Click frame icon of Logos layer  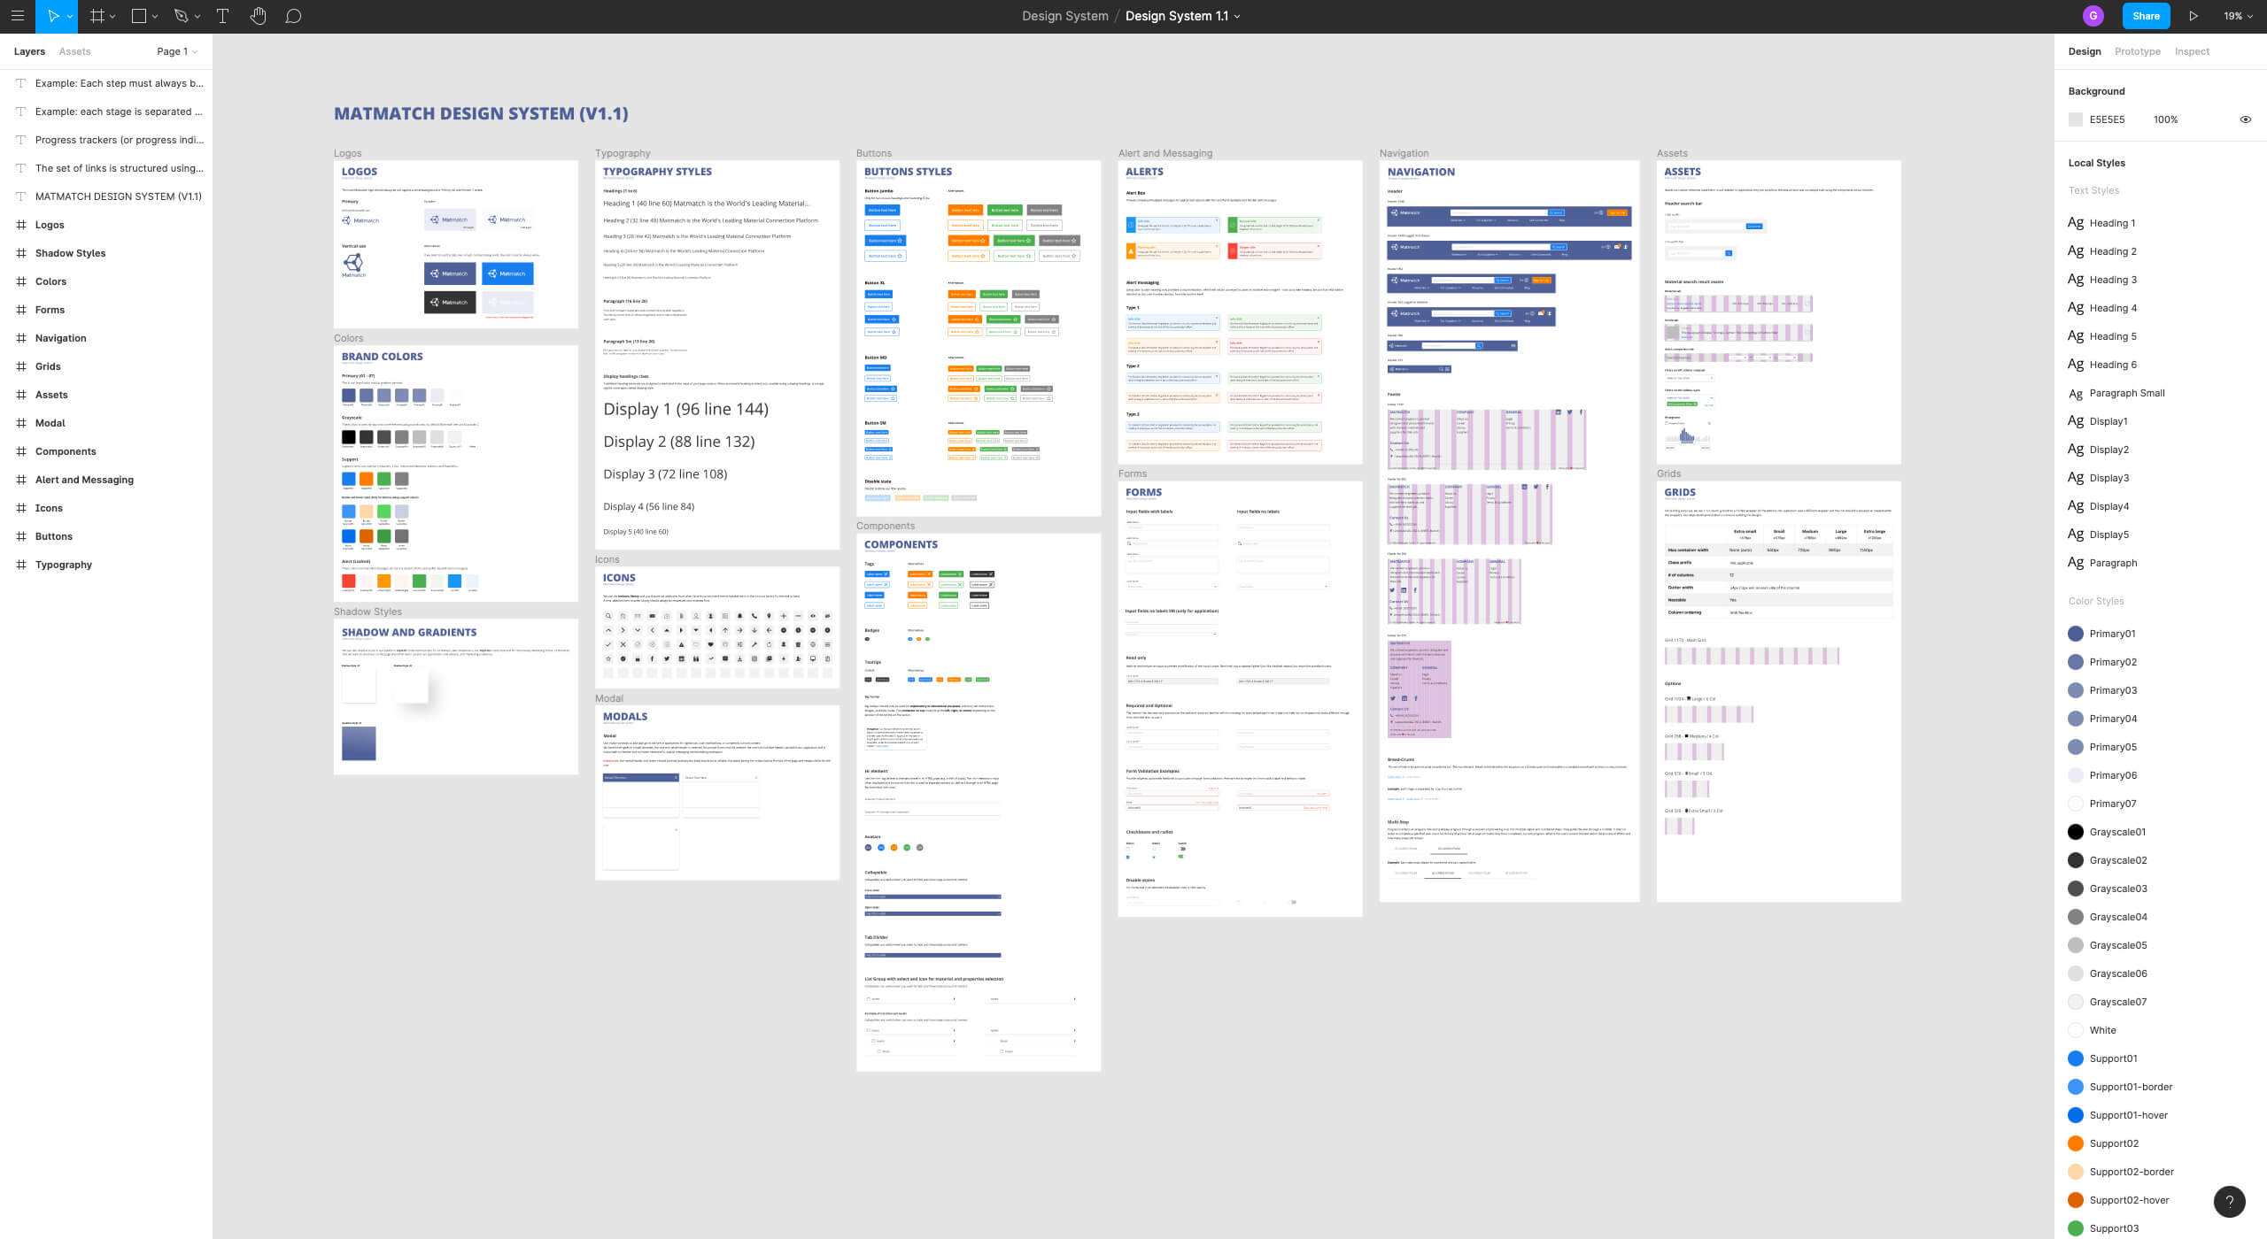click(x=21, y=225)
